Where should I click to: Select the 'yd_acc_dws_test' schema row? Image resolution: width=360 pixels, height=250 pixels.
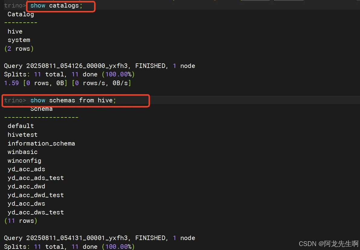tap(36, 213)
